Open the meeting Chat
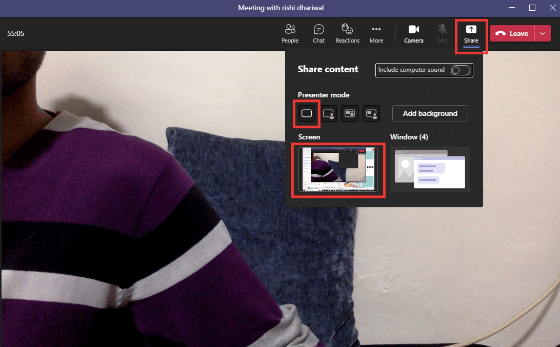 coord(318,33)
